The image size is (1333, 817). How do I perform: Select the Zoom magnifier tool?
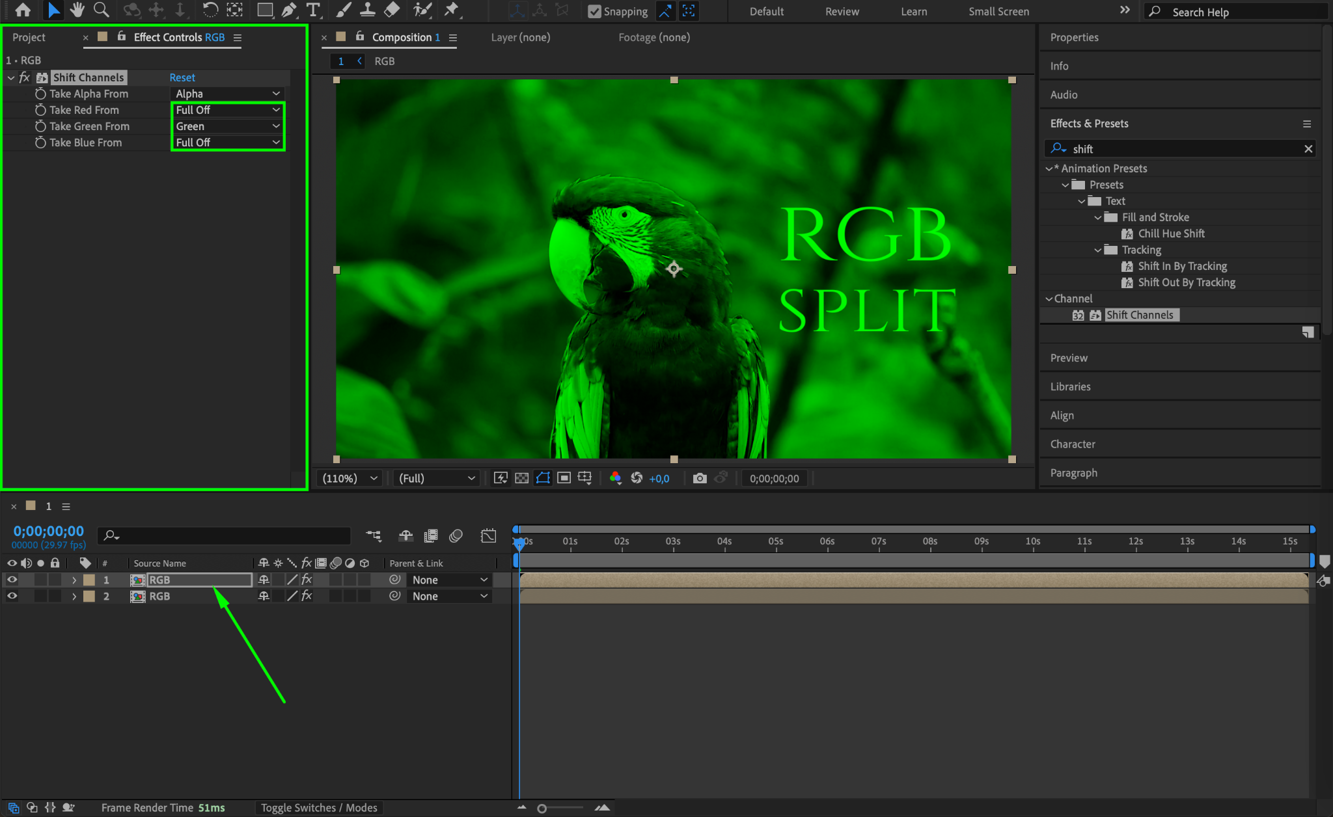click(101, 10)
